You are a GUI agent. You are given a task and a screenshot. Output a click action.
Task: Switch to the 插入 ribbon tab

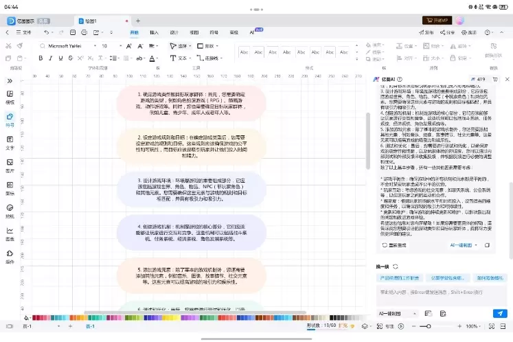pyautogui.click(x=154, y=32)
